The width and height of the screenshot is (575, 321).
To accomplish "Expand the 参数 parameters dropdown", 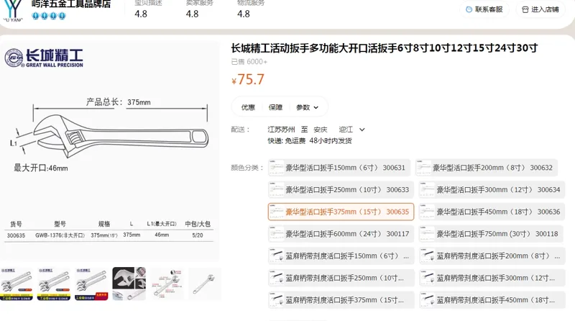I will [308, 107].
